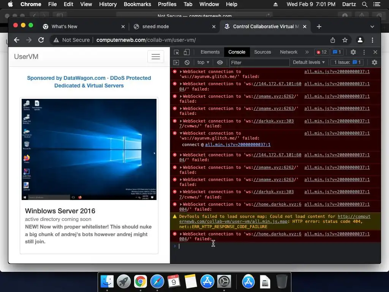Close the sneed mode tab

coord(213,27)
